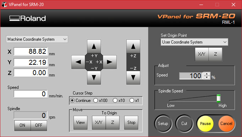Click the "Set Origin Point" label
This screenshot has width=242, height=137.
[x=174, y=35]
